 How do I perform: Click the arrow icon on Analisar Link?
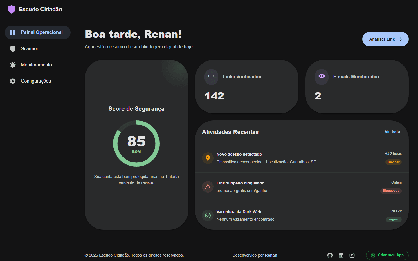[400, 39]
